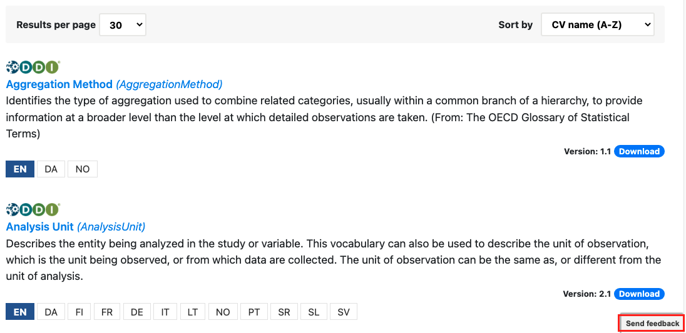Select EN language for Aggregation Method
The width and height of the screenshot is (686, 333).
point(20,169)
